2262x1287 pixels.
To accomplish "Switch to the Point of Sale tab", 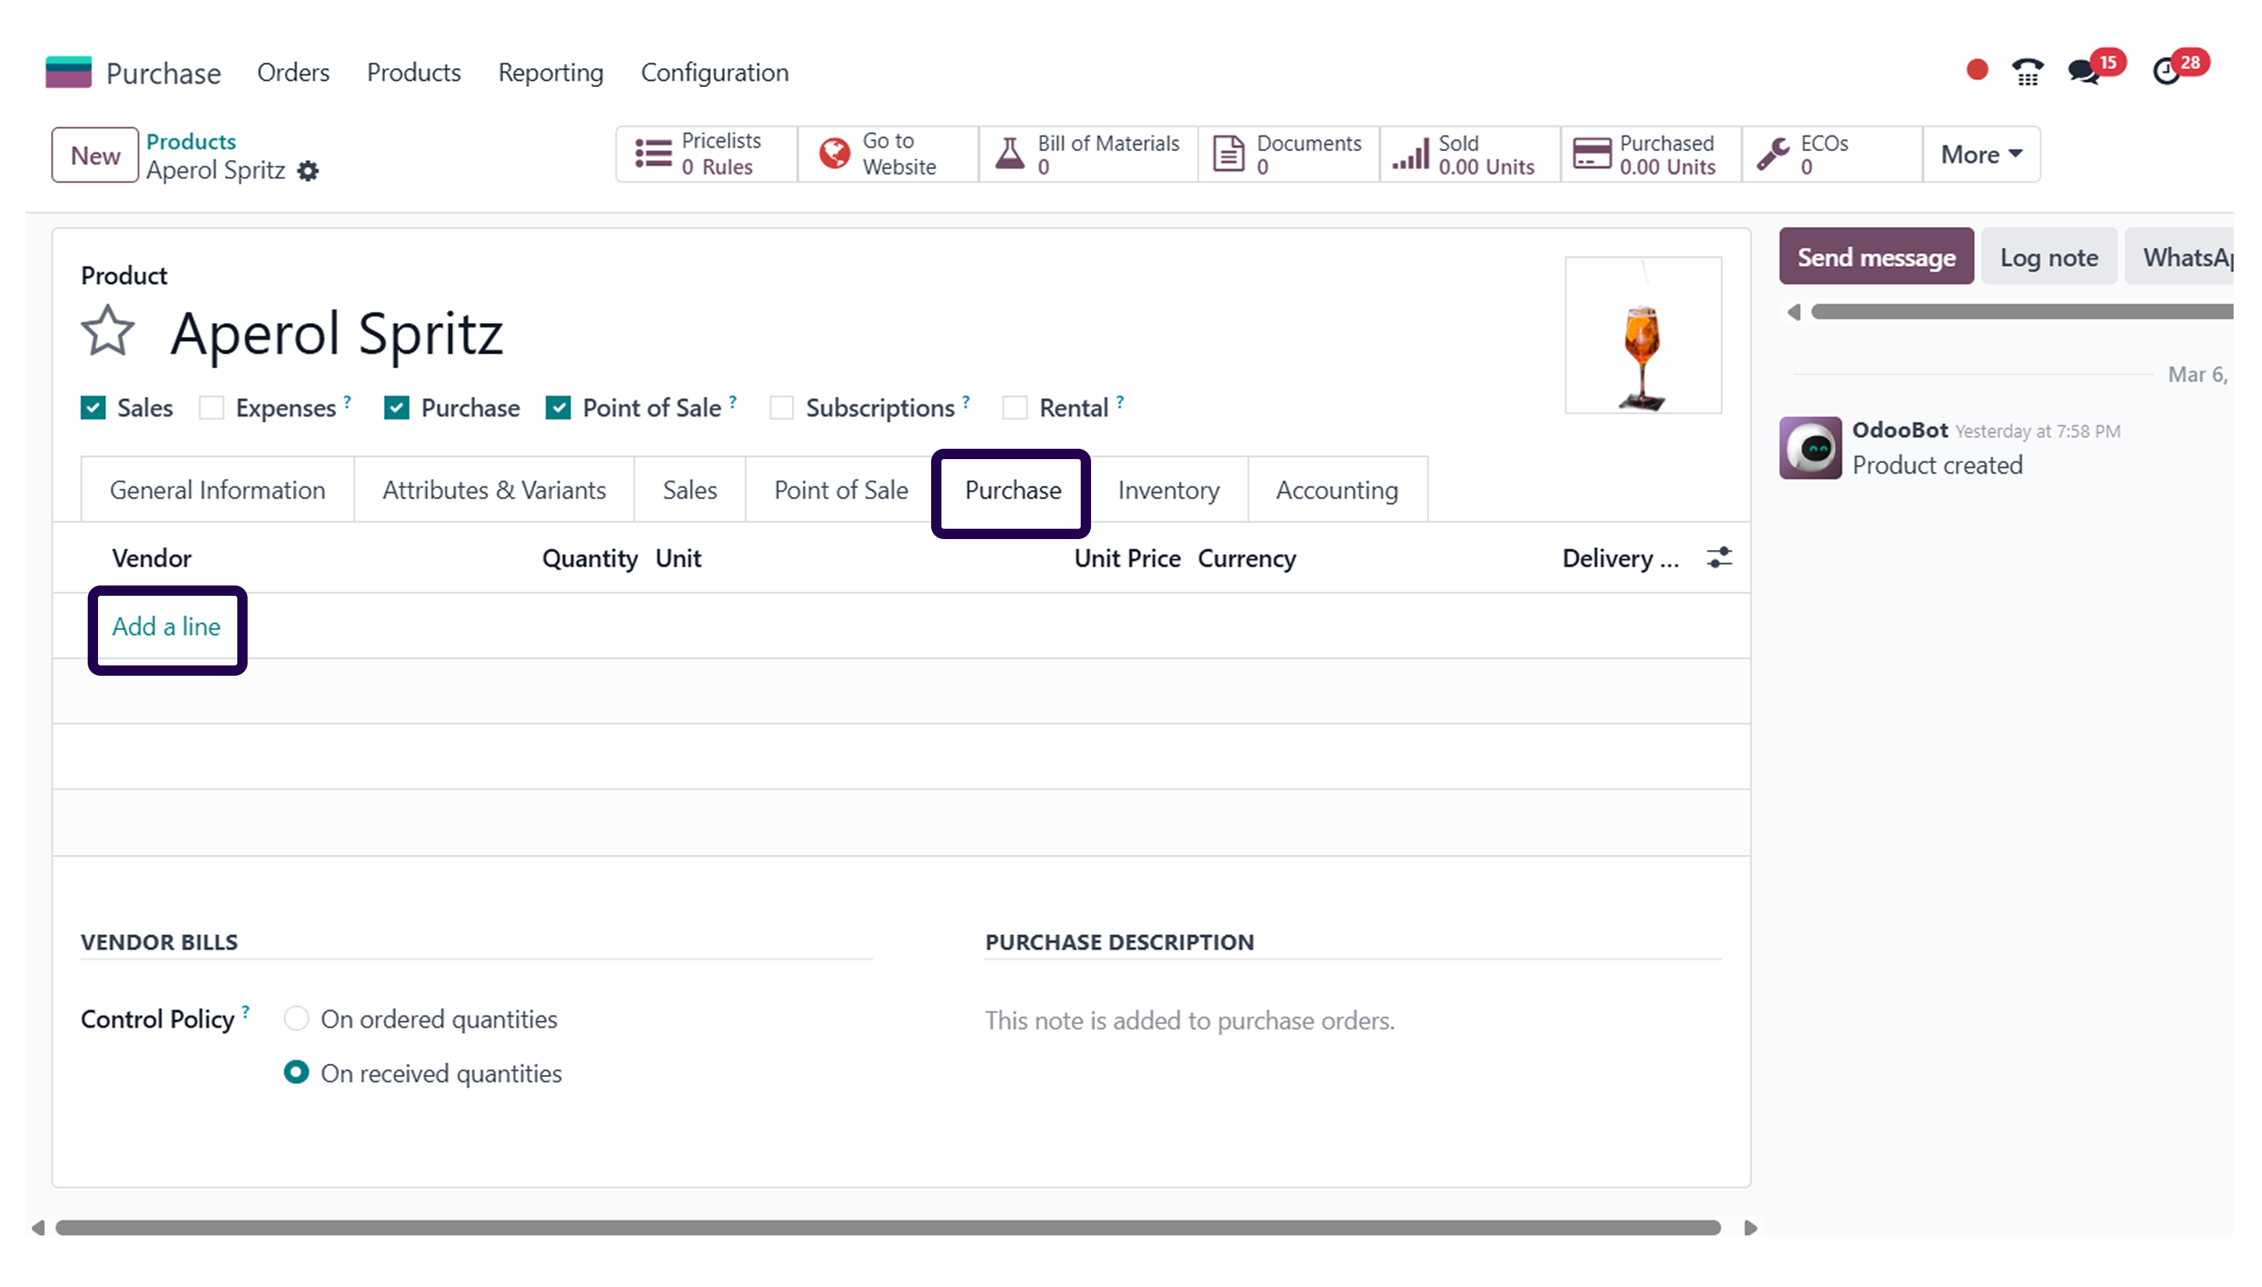I will 841,489.
